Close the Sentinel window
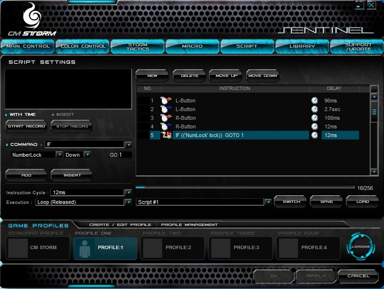384x289 pixels. tap(371, 5)
